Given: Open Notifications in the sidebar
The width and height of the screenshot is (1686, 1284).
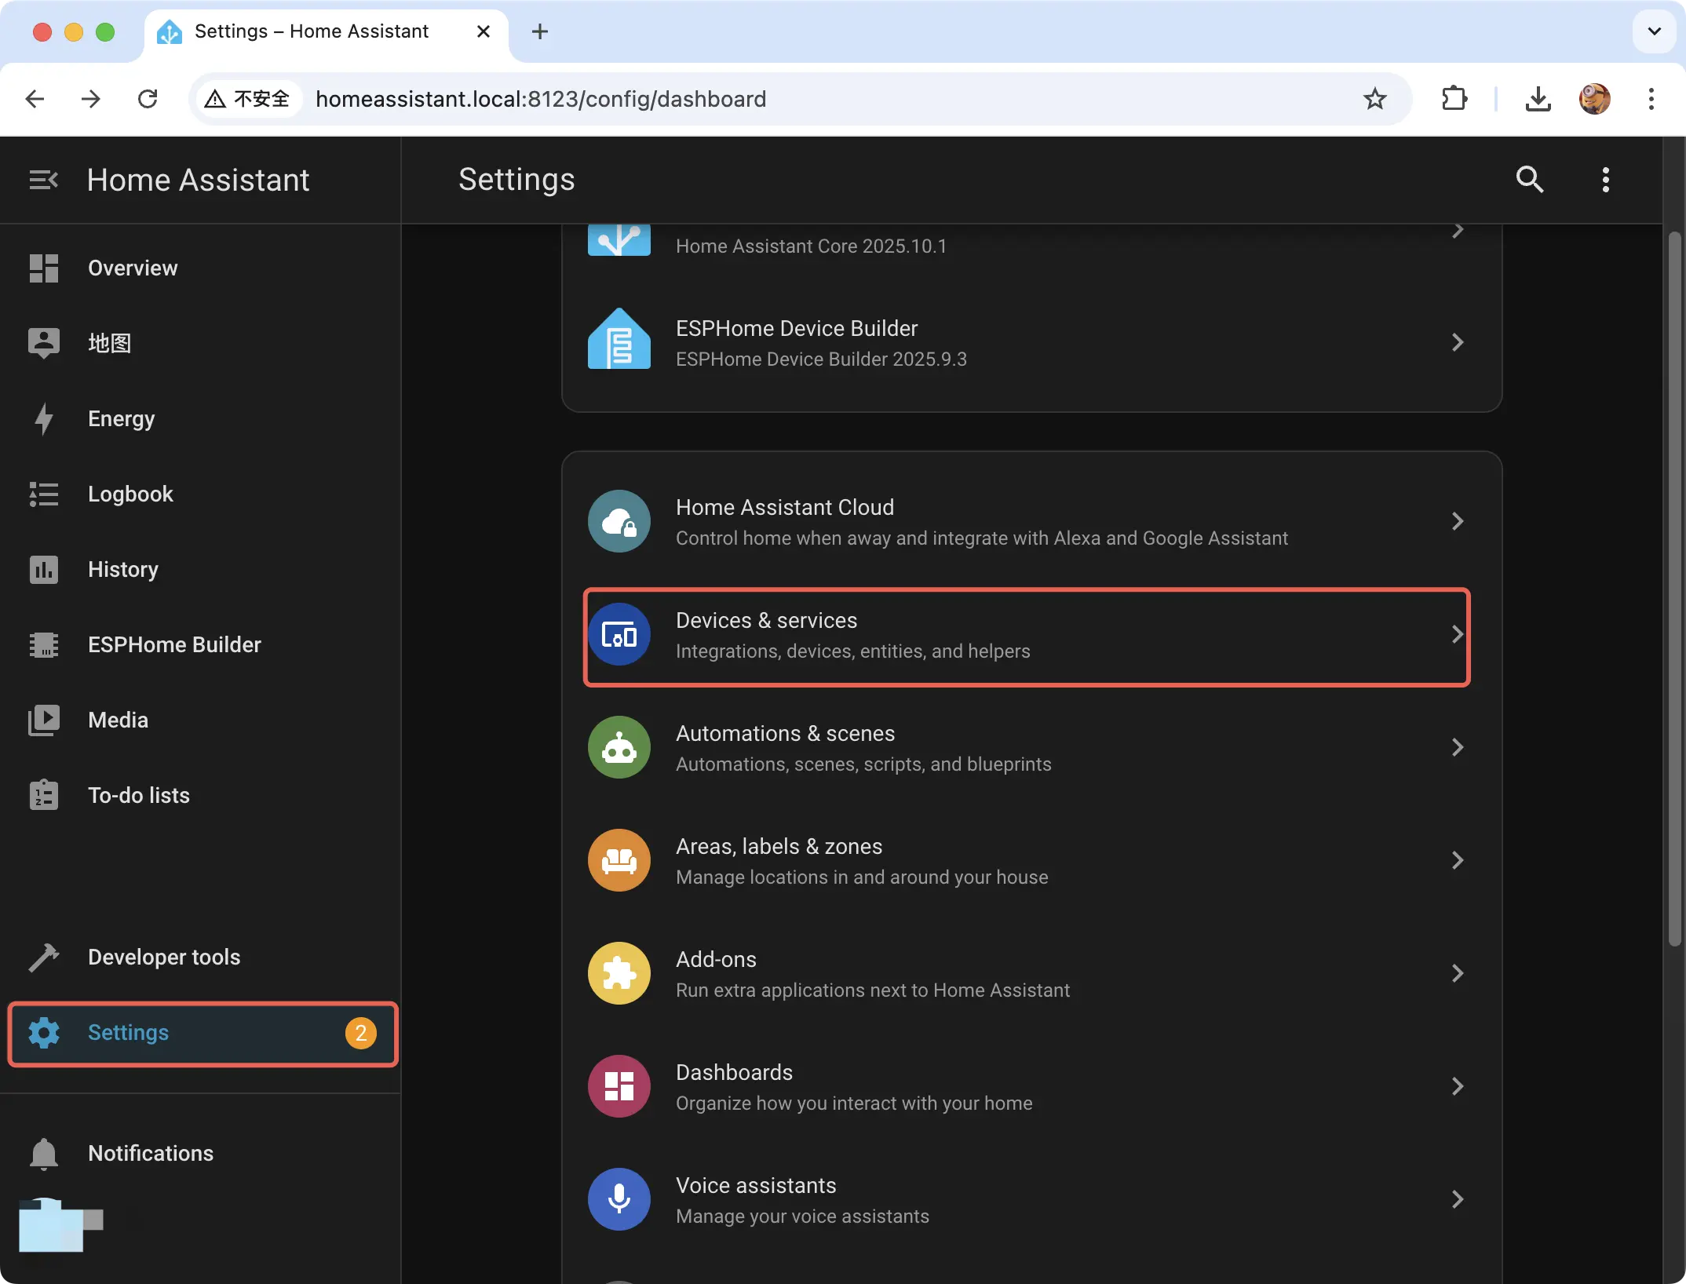Looking at the screenshot, I should tap(151, 1154).
